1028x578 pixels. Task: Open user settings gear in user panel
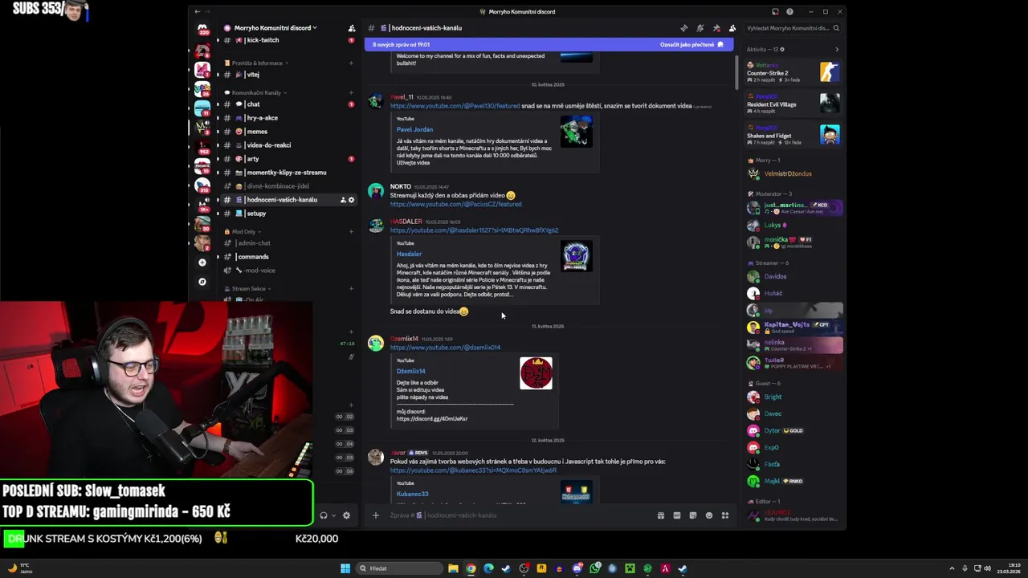coord(346,515)
